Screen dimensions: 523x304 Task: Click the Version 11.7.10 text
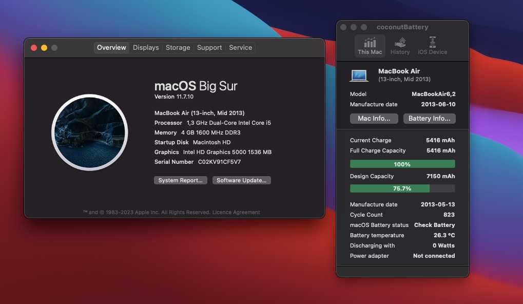[x=174, y=97]
